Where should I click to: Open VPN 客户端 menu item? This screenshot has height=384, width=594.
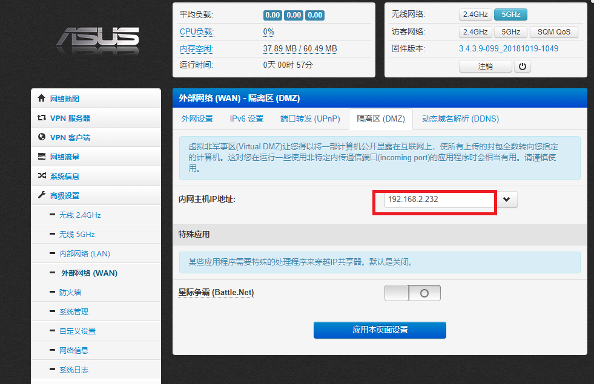pyautogui.click(x=96, y=137)
